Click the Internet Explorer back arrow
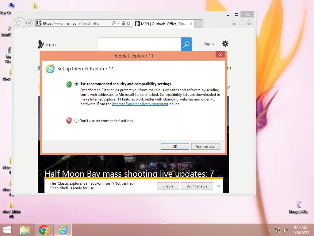This screenshot has width=314, height=236. pyautogui.click(x=20, y=23)
